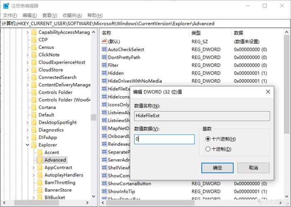Click the (默认) string value icon
Viewport: 291px width, 207px height.
pyautogui.click(x=104, y=41)
